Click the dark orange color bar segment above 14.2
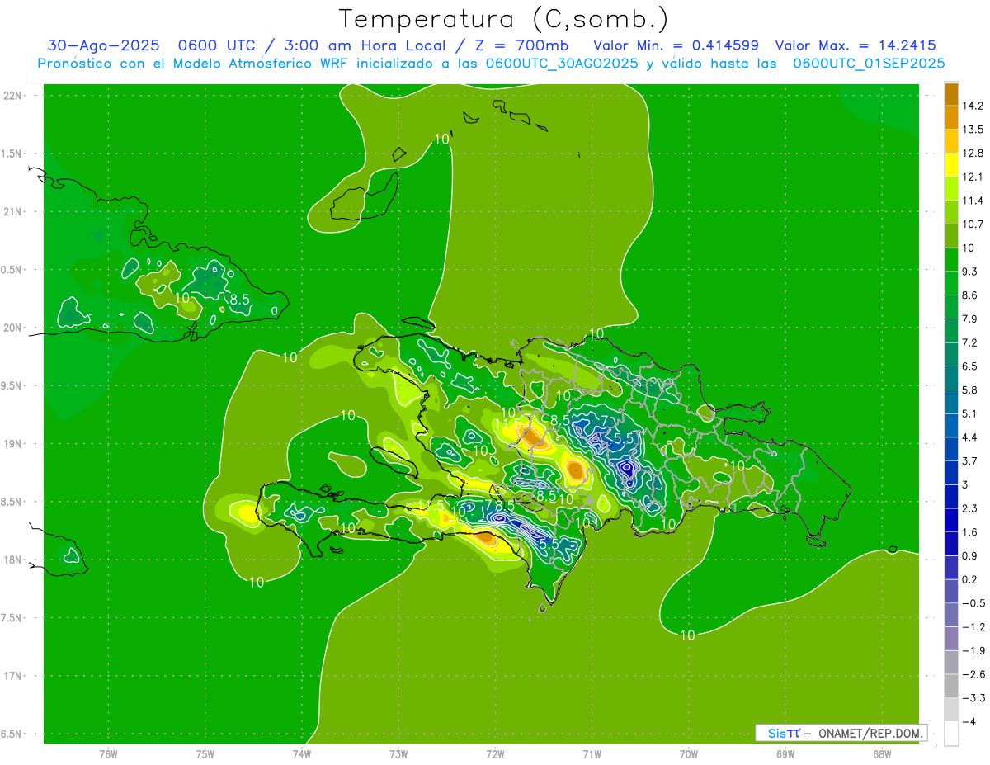This screenshot has width=990, height=765. click(x=951, y=94)
